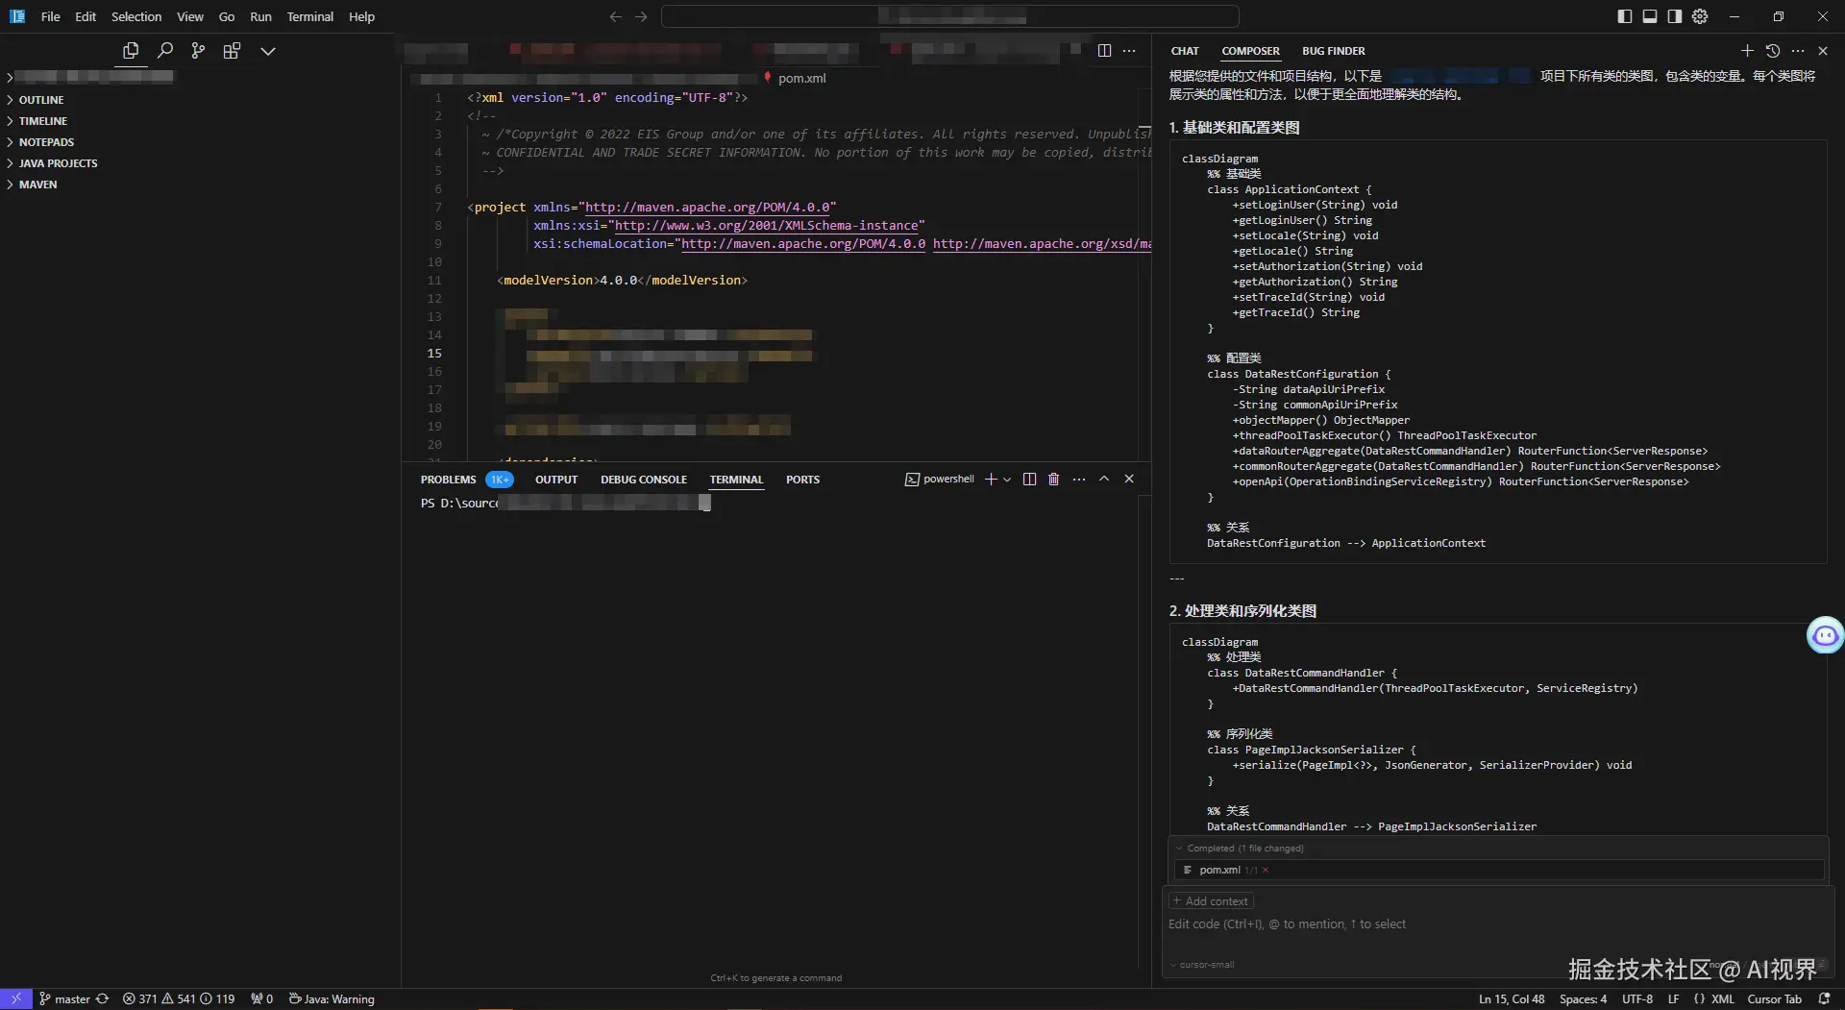The width and height of the screenshot is (1845, 1010).
Task: Click the split editor right icon
Action: 1104,51
